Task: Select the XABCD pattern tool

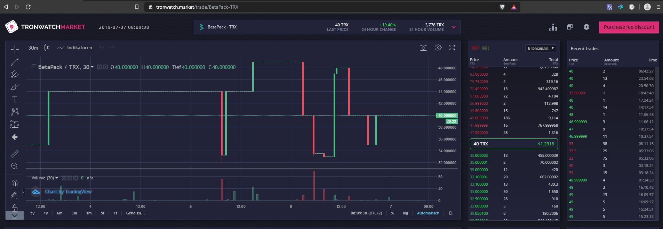Action: click(15, 112)
